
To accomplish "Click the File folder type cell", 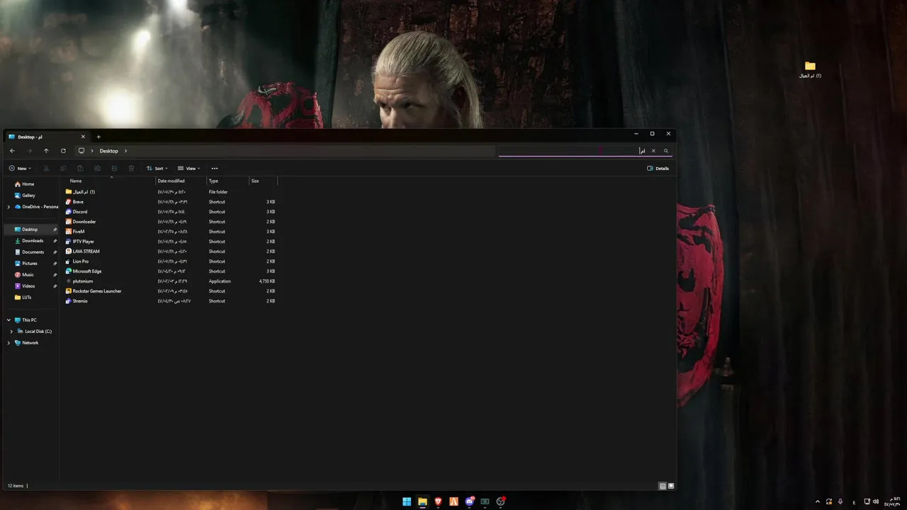I will [218, 192].
